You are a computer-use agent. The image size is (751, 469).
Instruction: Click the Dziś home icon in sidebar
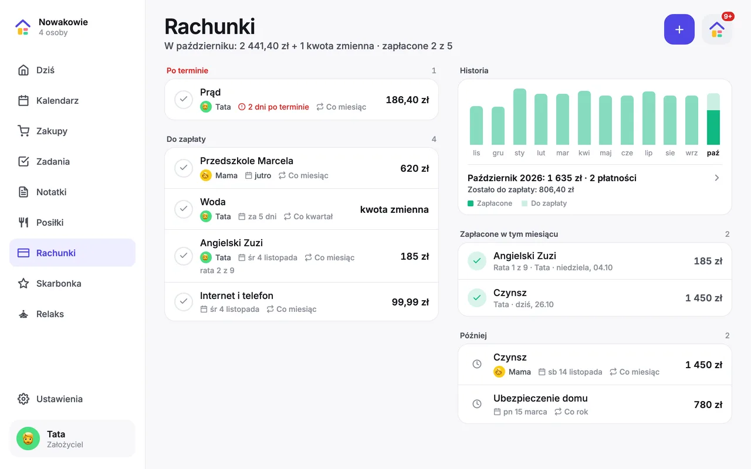[23, 70]
